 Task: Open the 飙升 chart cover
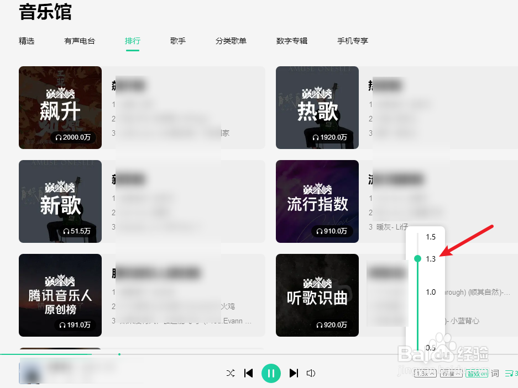tap(60, 108)
